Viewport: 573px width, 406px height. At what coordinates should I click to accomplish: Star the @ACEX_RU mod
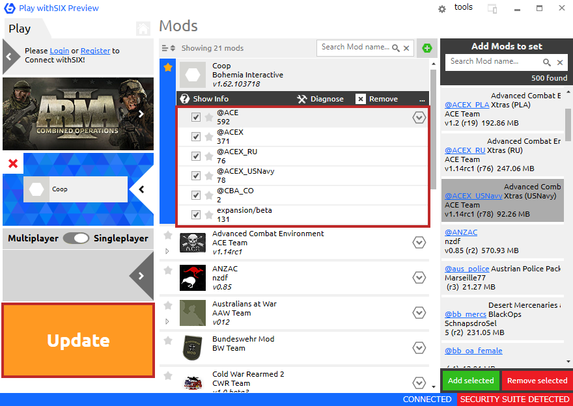pos(209,156)
